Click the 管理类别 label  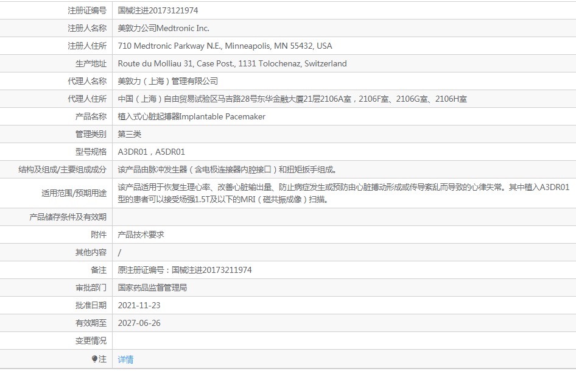91,134
